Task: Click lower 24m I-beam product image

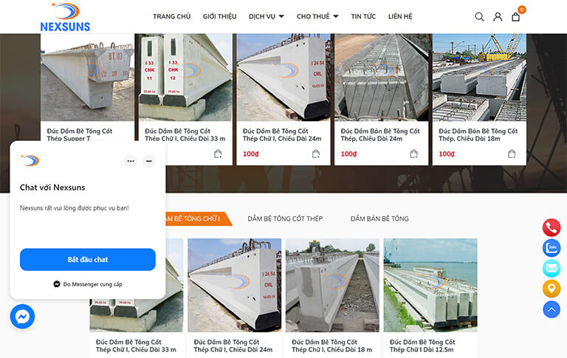Action: (234, 285)
